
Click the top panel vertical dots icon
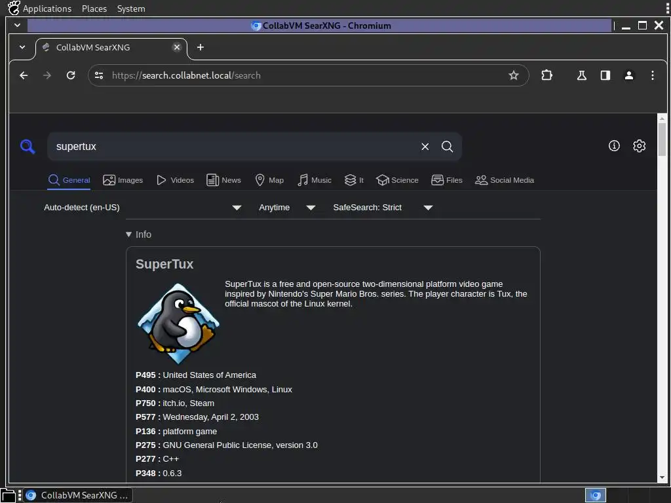click(x=666, y=9)
